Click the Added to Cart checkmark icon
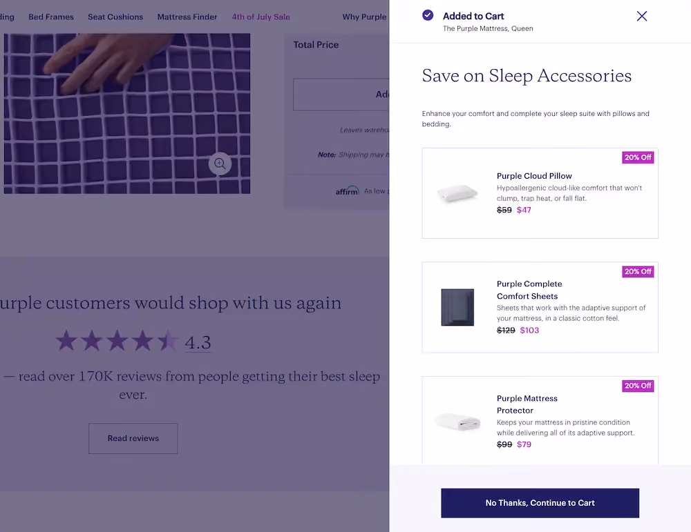 click(428, 15)
